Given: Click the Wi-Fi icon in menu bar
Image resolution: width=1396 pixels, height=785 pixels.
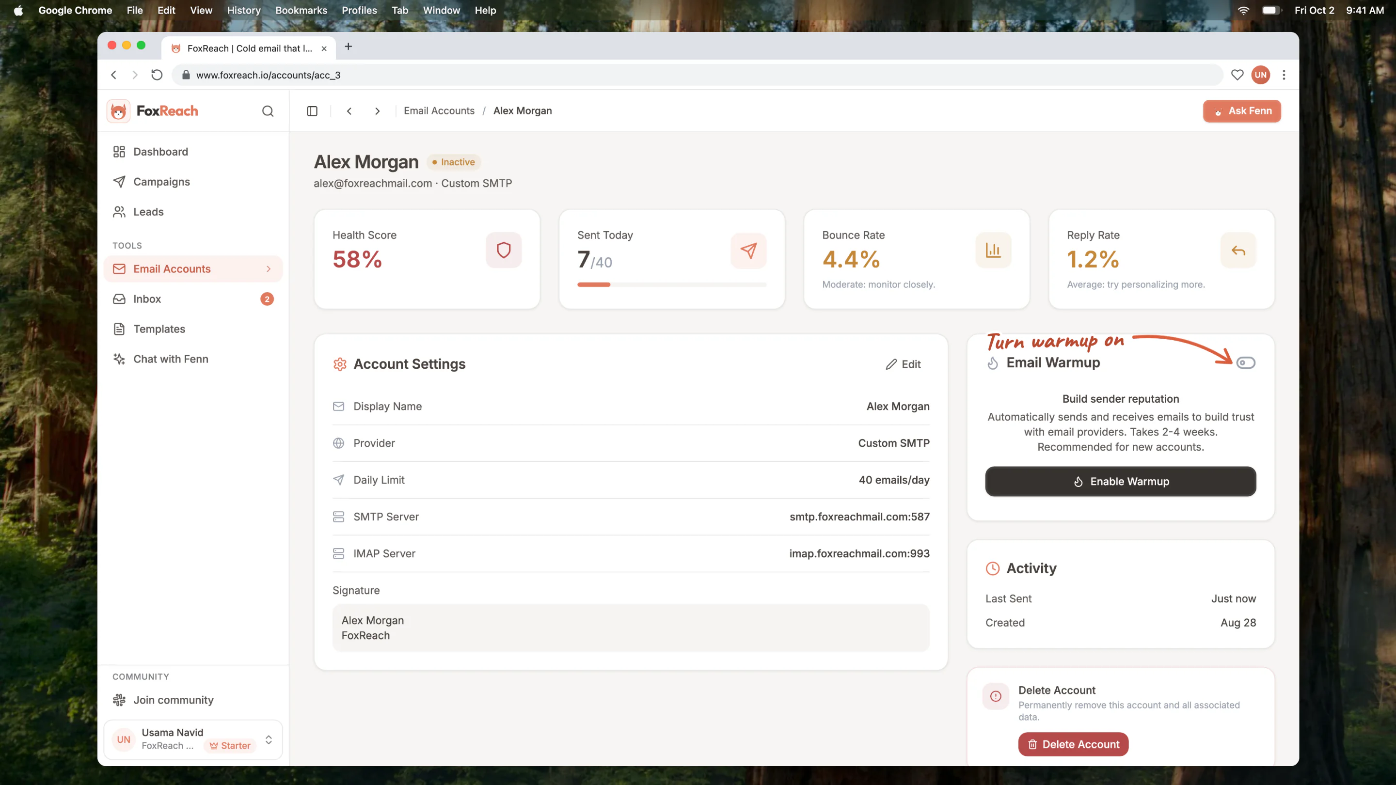Looking at the screenshot, I should (1243, 10).
